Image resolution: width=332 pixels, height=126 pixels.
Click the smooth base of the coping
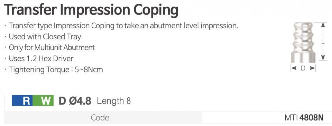303,58
